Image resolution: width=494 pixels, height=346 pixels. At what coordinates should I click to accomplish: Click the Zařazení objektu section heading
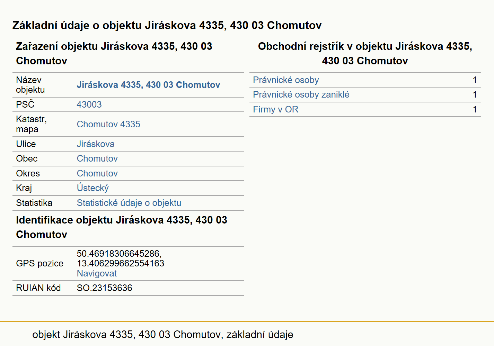(114, 53)
